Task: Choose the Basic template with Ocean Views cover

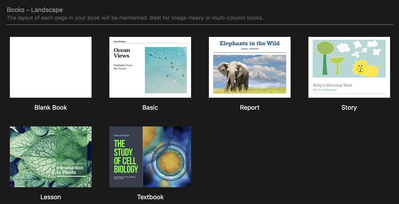Action: pyautogui.click(x=150, y=67)
